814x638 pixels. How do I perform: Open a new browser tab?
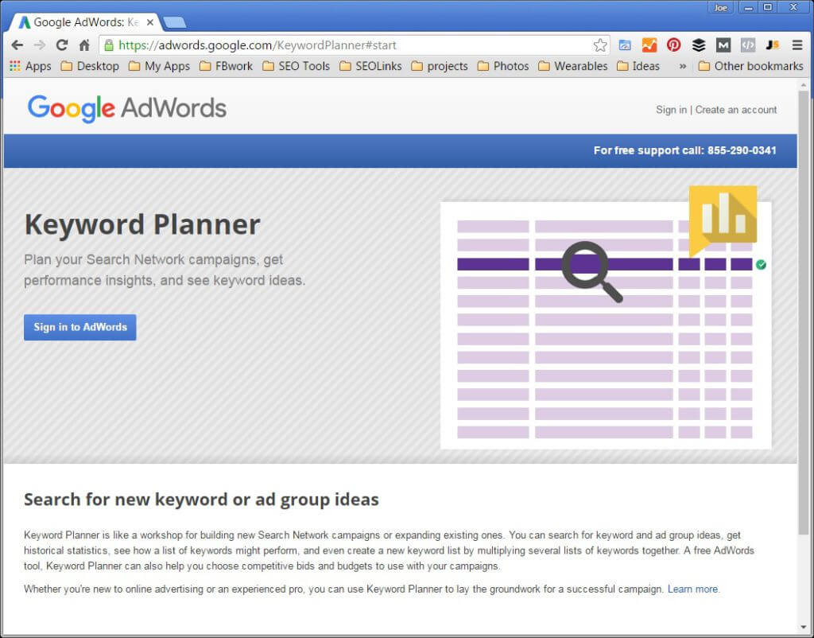click(174, 22)
